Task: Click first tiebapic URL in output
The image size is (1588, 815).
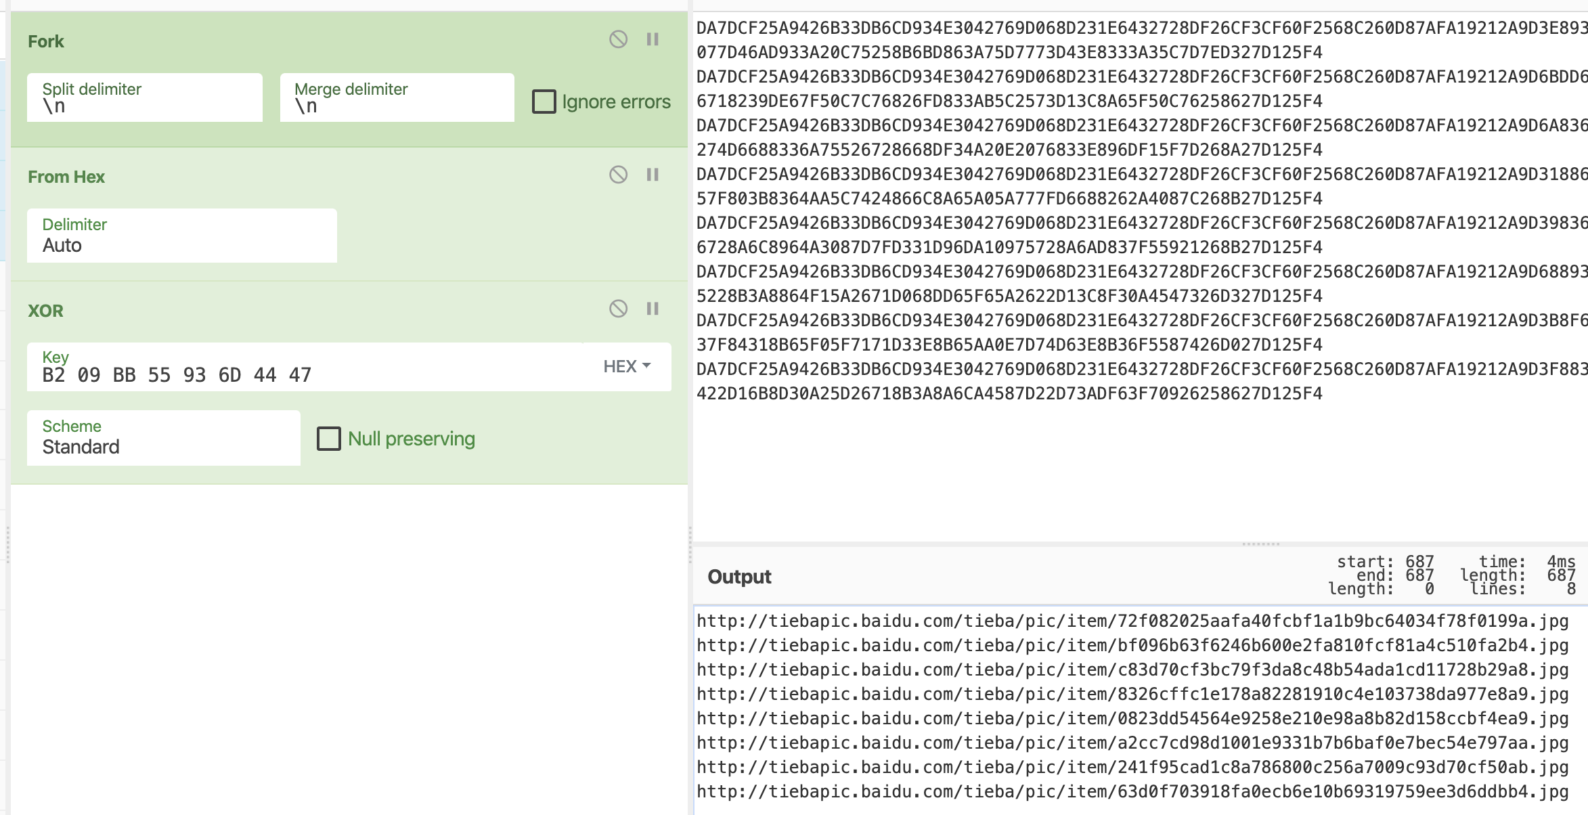Action: (x=1132, y=621)
